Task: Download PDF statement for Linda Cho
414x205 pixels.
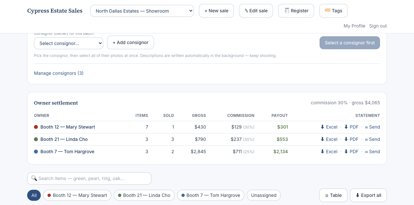Action: (x=351, y=139)
